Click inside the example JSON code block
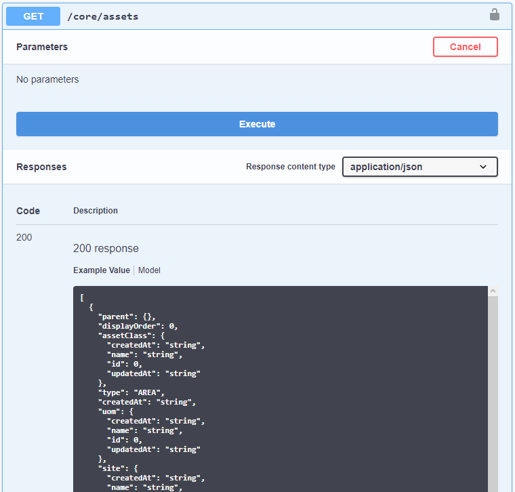515x492 pixels. click(285, 393)
